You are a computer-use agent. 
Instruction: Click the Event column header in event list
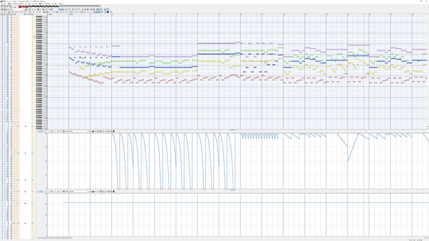[x=14, y=14]
